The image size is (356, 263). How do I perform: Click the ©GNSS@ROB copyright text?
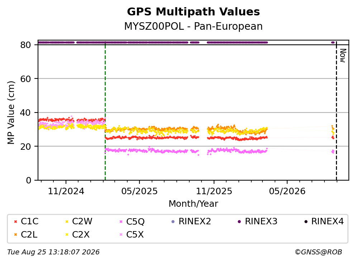tap(318, 252)
